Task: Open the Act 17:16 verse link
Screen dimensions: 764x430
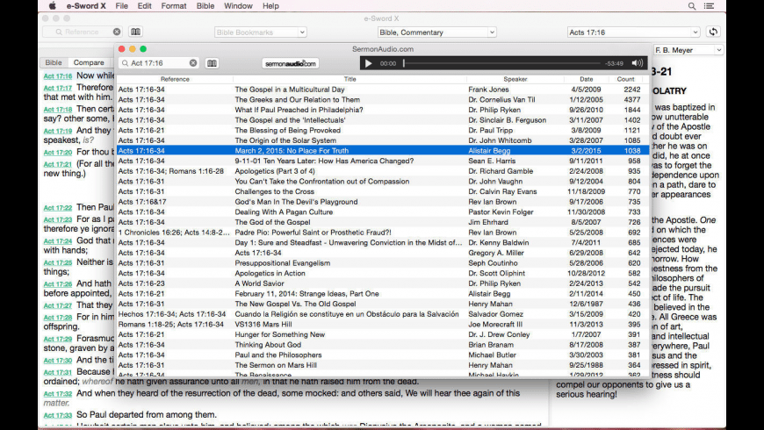Action: coord(57,76)
